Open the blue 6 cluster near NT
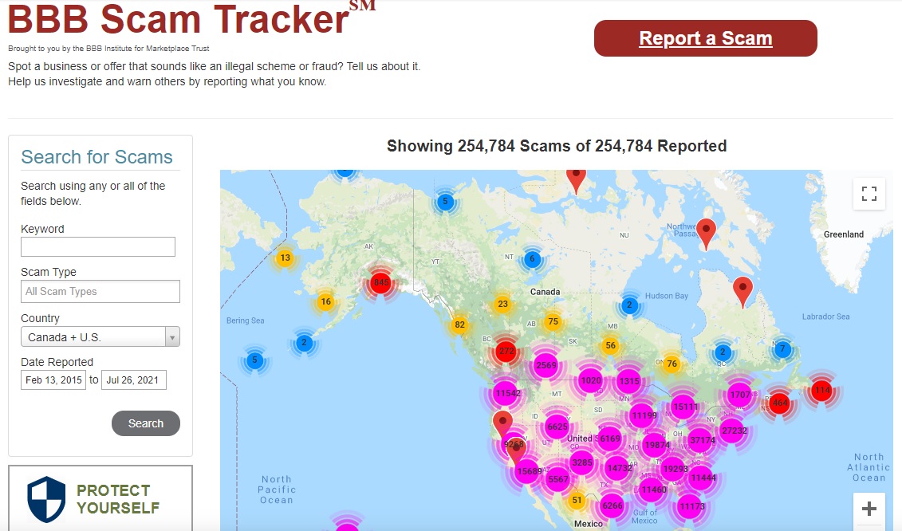 click(x=532, y=259)
